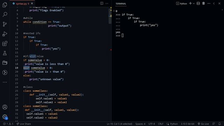Image resolution: width=224 pixels, height=126 pixels.
Task: Start Live Share session
Action: point(23,124)
